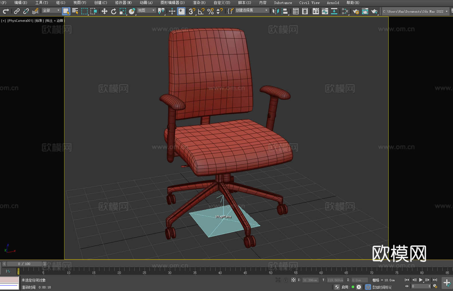453x291 pixels.
Task: Select the Link objects tool
Action: pos(17,11)
